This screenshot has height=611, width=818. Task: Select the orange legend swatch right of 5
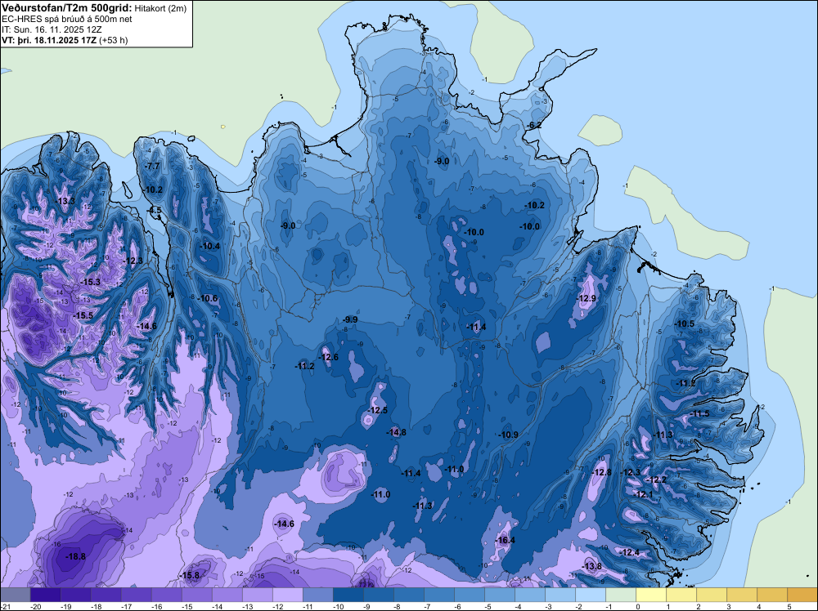pos(802,595)
